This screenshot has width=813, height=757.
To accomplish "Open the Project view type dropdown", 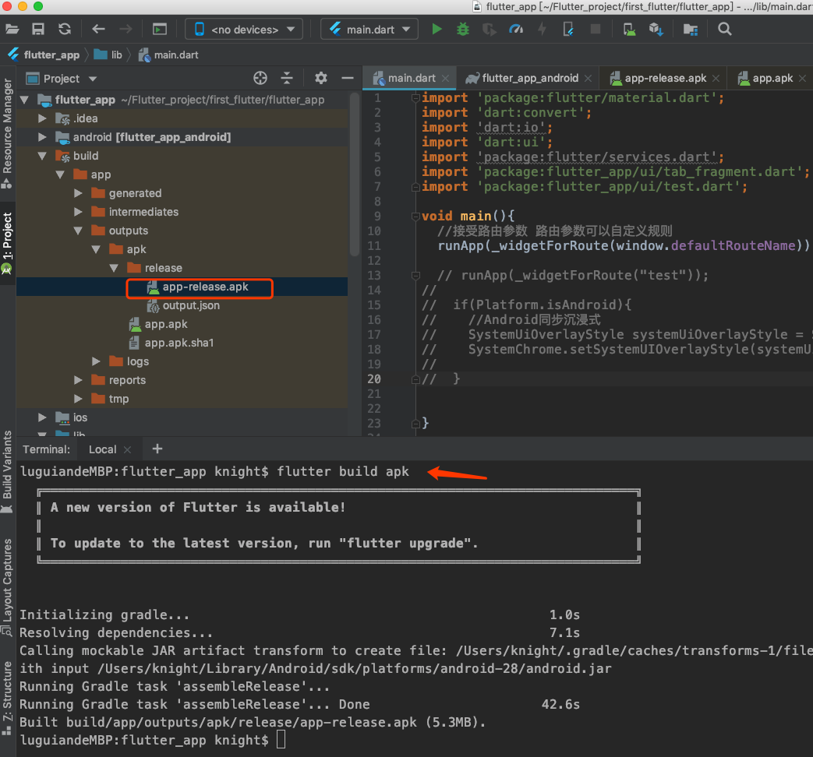I will (x=61, y=79).
